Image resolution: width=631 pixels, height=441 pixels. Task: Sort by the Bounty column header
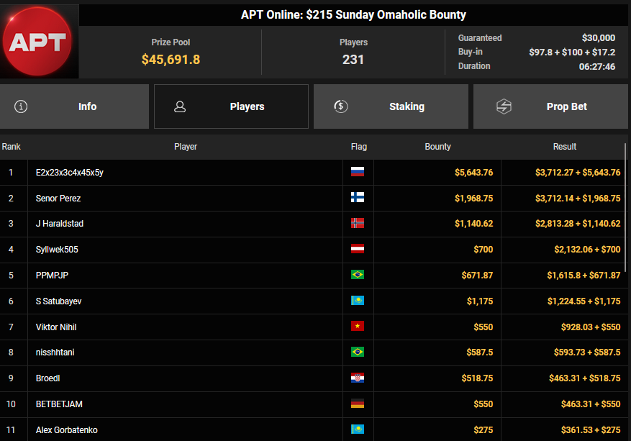(437, 147)
